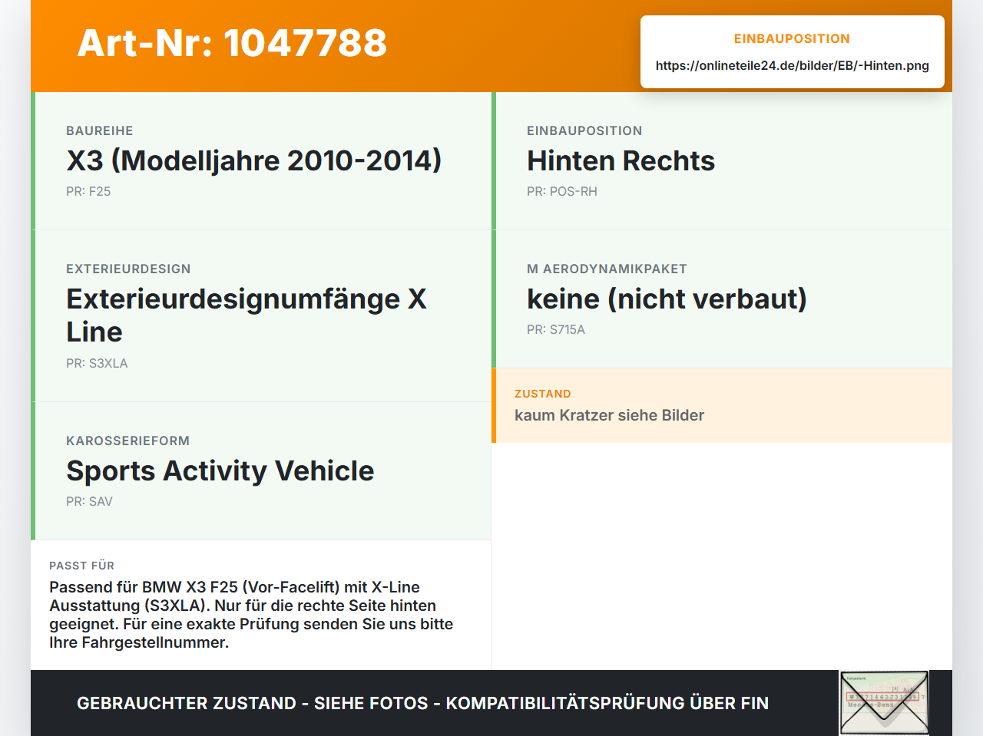The image size is (983, 736).
Task: Click the PR: F25 code
Action: coord(88,191)
